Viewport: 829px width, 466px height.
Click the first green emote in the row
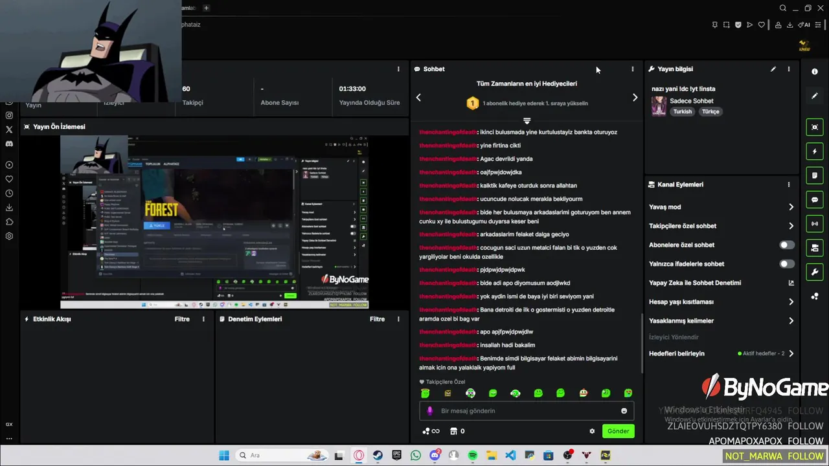point(426,393)
